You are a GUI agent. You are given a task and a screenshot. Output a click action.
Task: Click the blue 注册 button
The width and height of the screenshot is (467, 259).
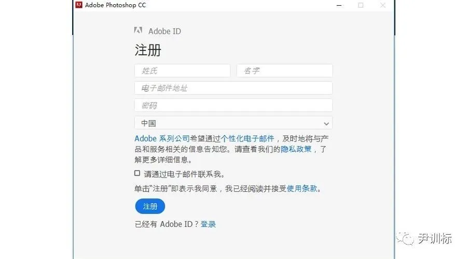tap(150, 206)
